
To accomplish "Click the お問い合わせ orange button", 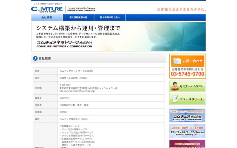I will coord(188,61).
